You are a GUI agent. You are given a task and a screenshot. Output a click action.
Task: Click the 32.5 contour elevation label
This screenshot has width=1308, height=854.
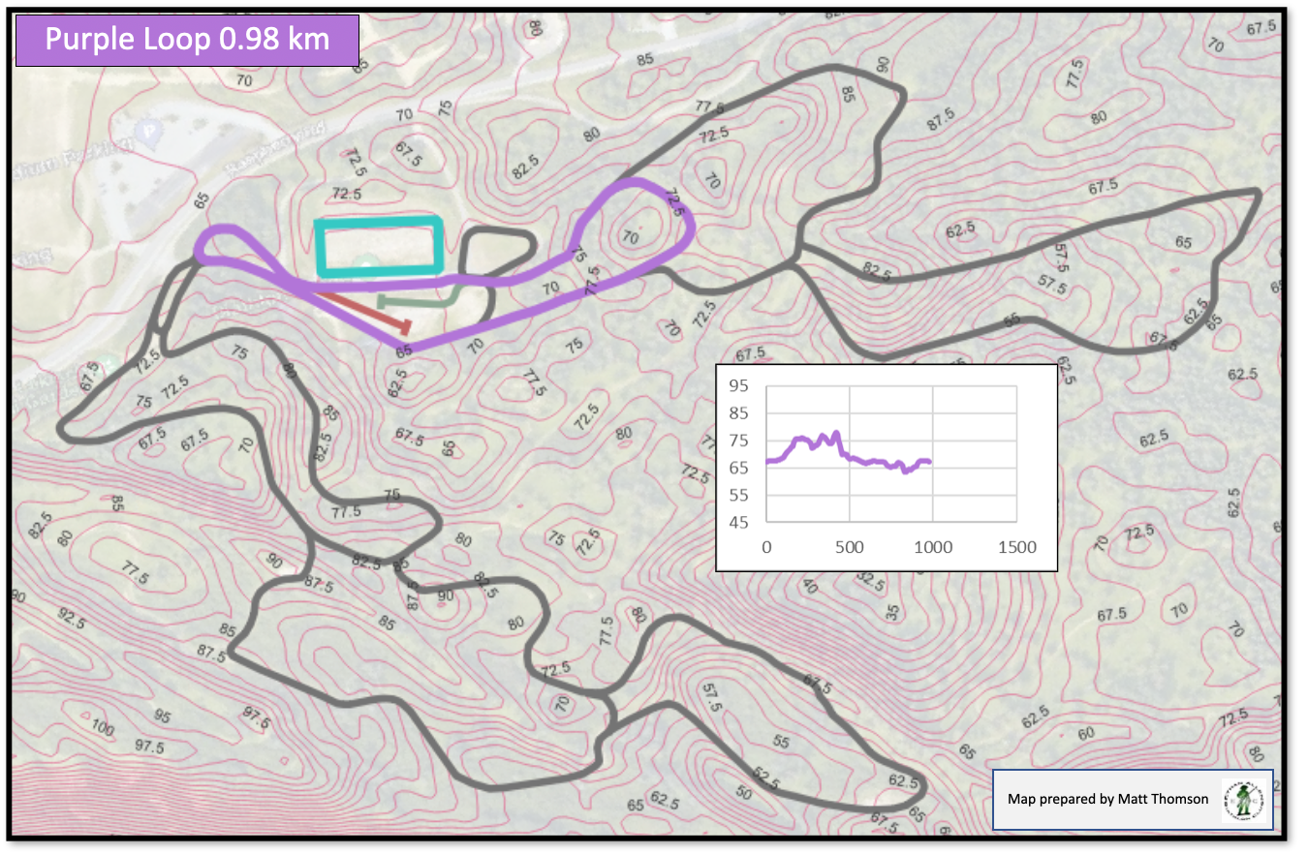(x=870, y=584)
